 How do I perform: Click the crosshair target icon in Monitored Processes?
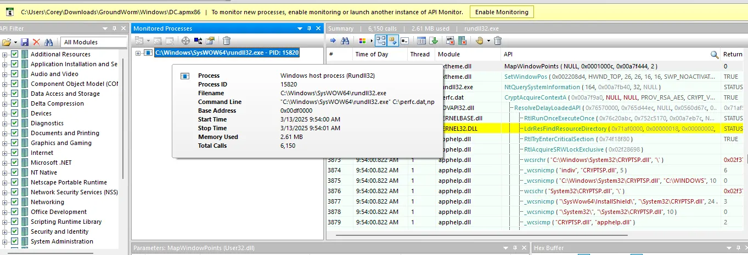point(185,40)
